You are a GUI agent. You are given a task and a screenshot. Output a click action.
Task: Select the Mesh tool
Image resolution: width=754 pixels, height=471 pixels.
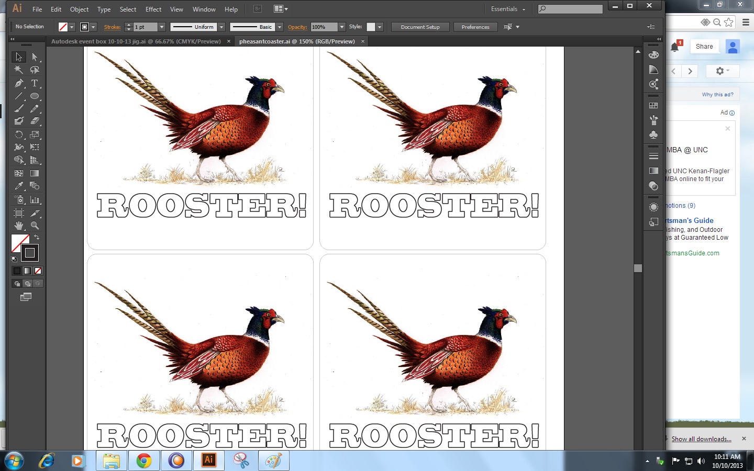pyautogui.click(x=19, y=173)
